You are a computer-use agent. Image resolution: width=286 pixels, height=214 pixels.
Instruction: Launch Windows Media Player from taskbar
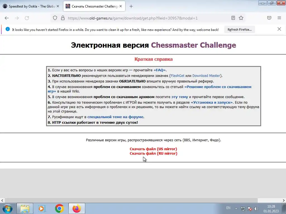pos(42,208)
